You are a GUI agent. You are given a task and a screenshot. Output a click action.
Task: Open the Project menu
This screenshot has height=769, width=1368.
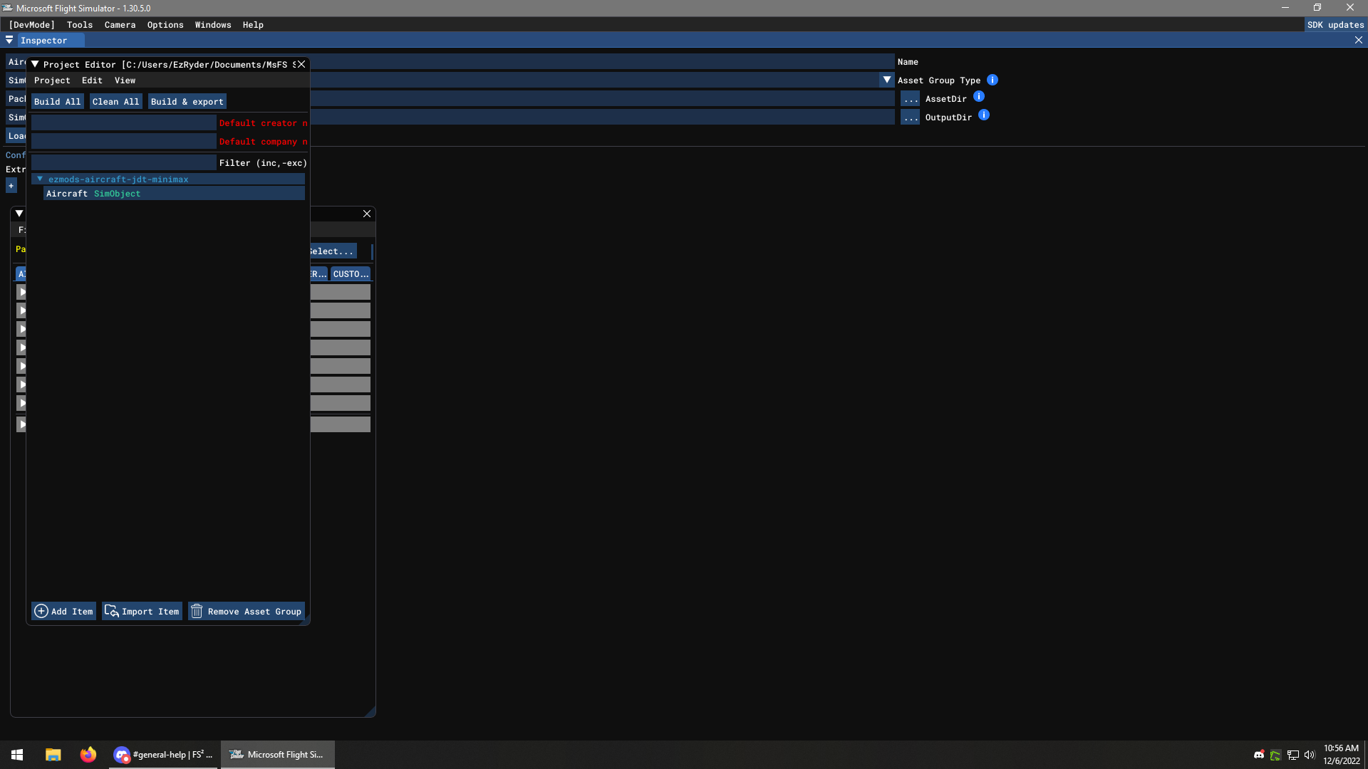coord(52,80)
